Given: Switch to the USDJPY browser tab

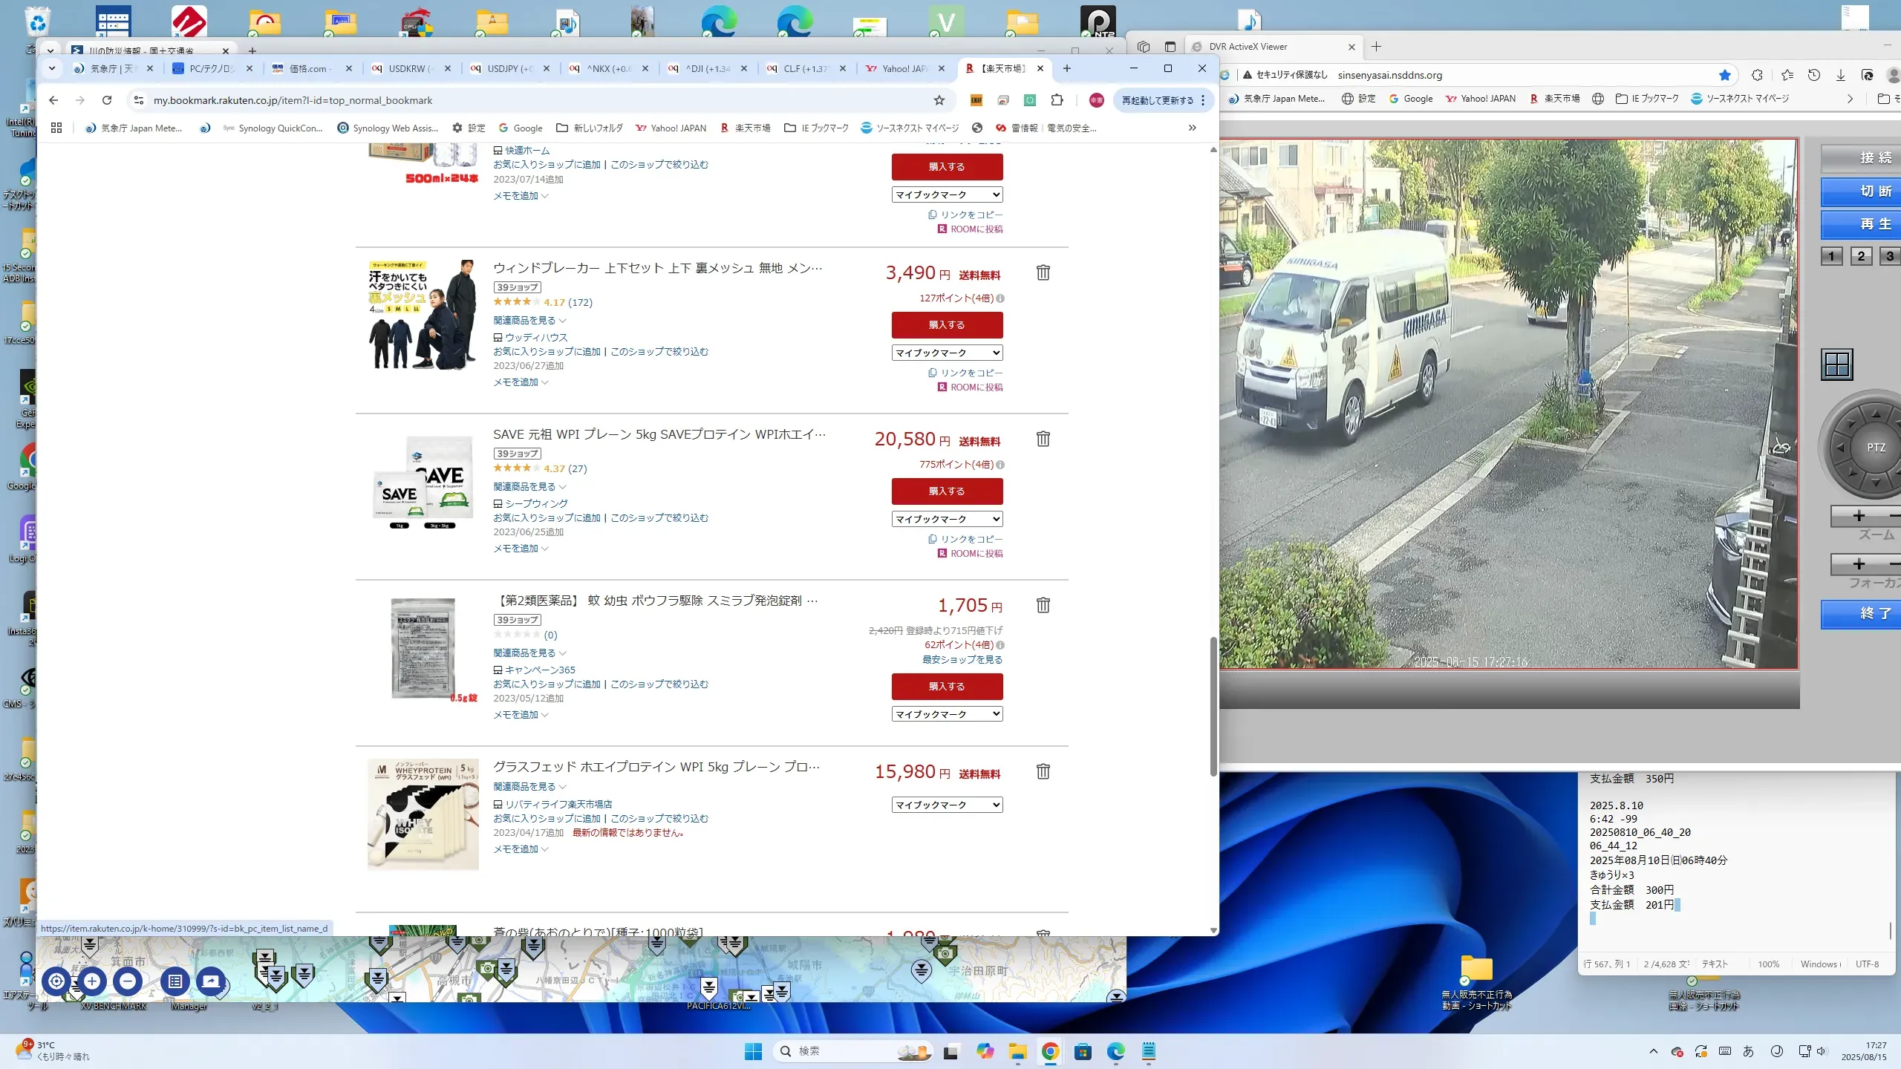Looking at the screenshot, I should (509, 68).
